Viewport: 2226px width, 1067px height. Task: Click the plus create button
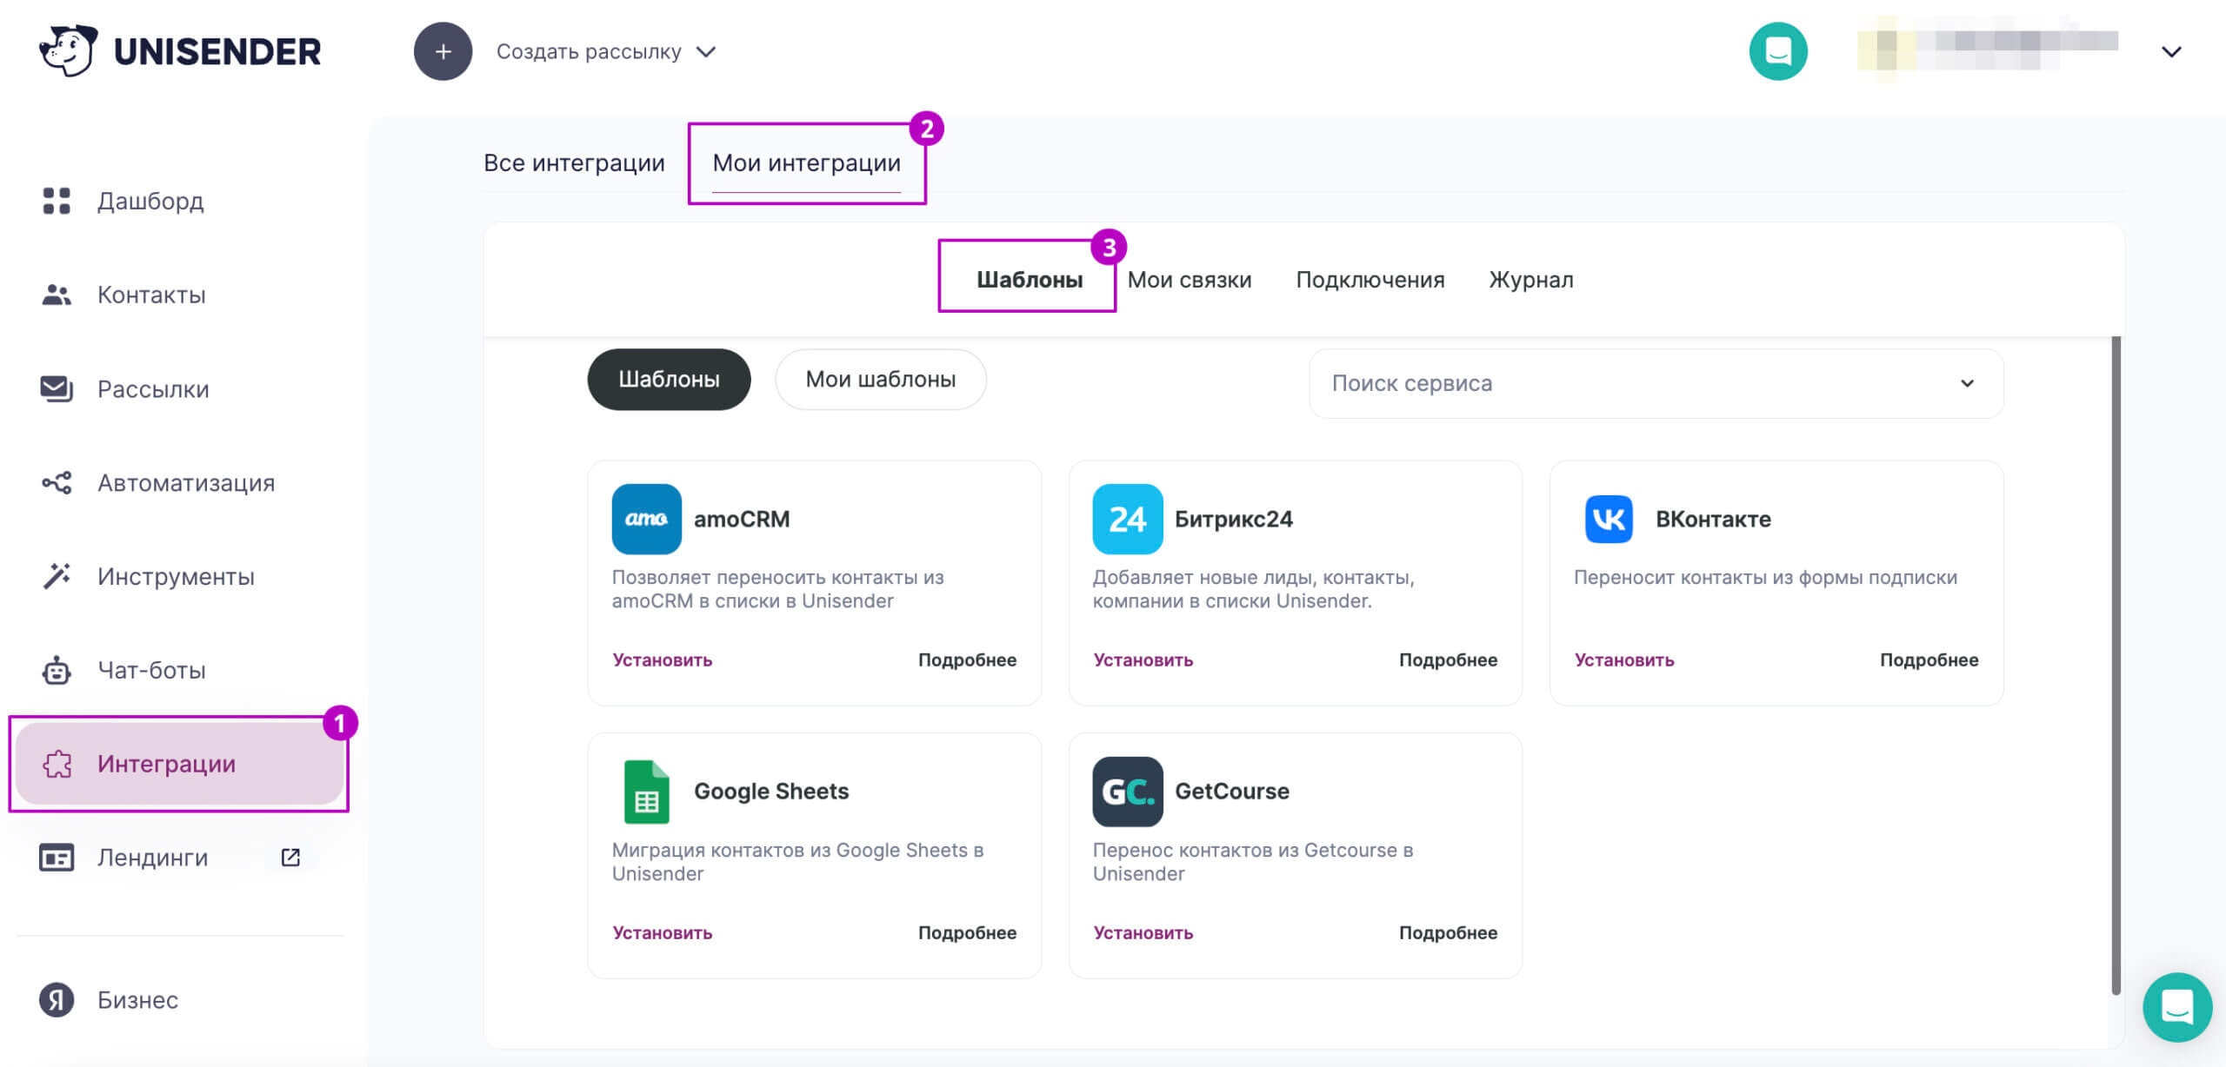(443, 51)
